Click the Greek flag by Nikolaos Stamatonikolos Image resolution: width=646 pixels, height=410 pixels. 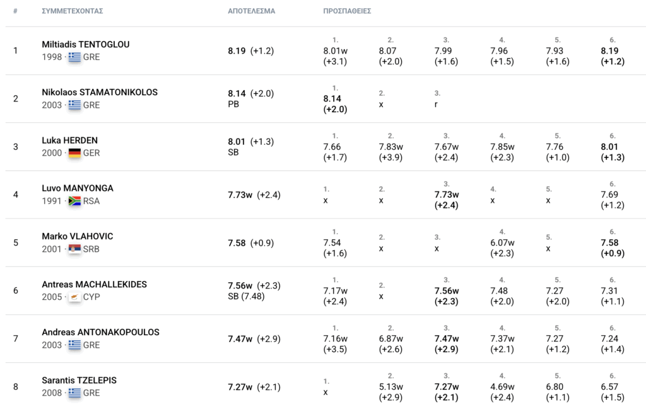(74, 105)
